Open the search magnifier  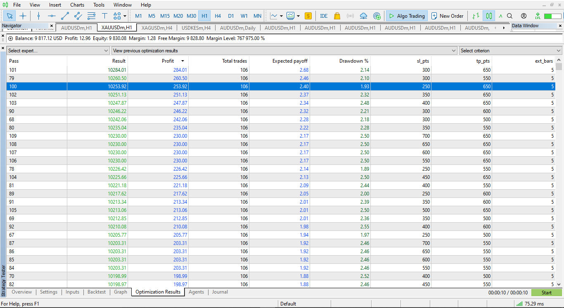509,16
